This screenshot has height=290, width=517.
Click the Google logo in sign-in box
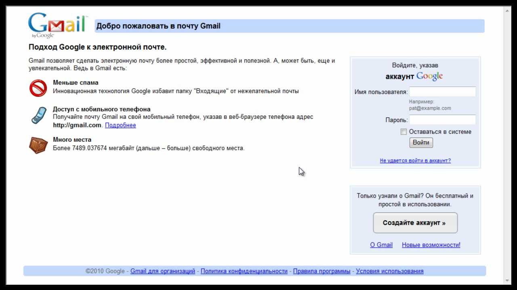pos(429,76)
